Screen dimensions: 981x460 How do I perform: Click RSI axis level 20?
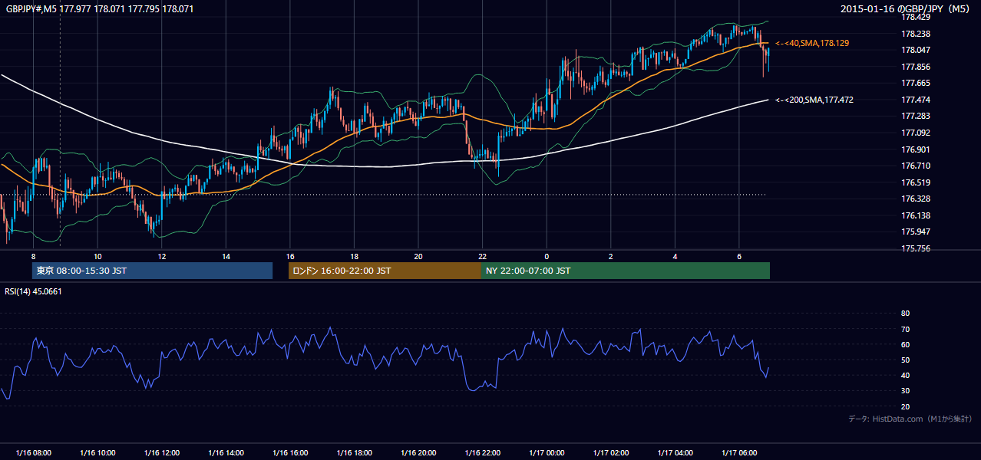pyautogui.click(x=905, y=406)
